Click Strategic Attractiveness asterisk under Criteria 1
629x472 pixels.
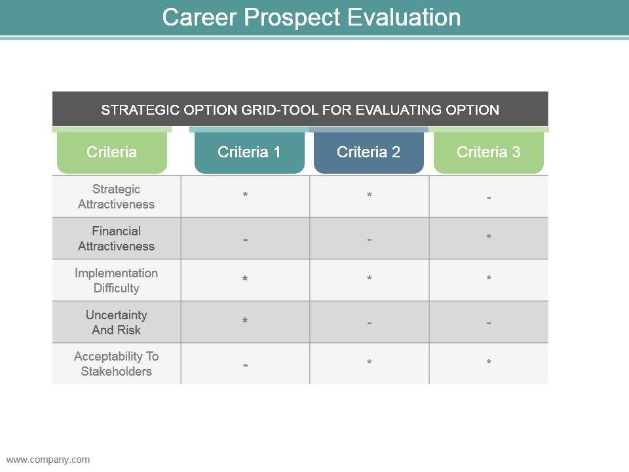[x=245, y=196]
